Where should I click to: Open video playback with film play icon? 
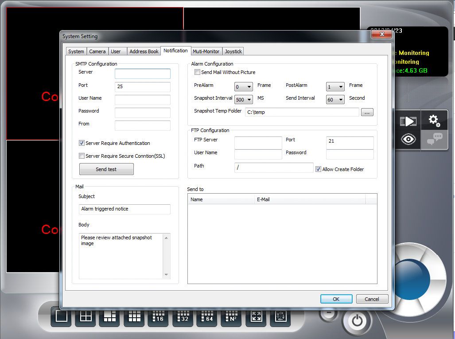(x=407, y=121)
